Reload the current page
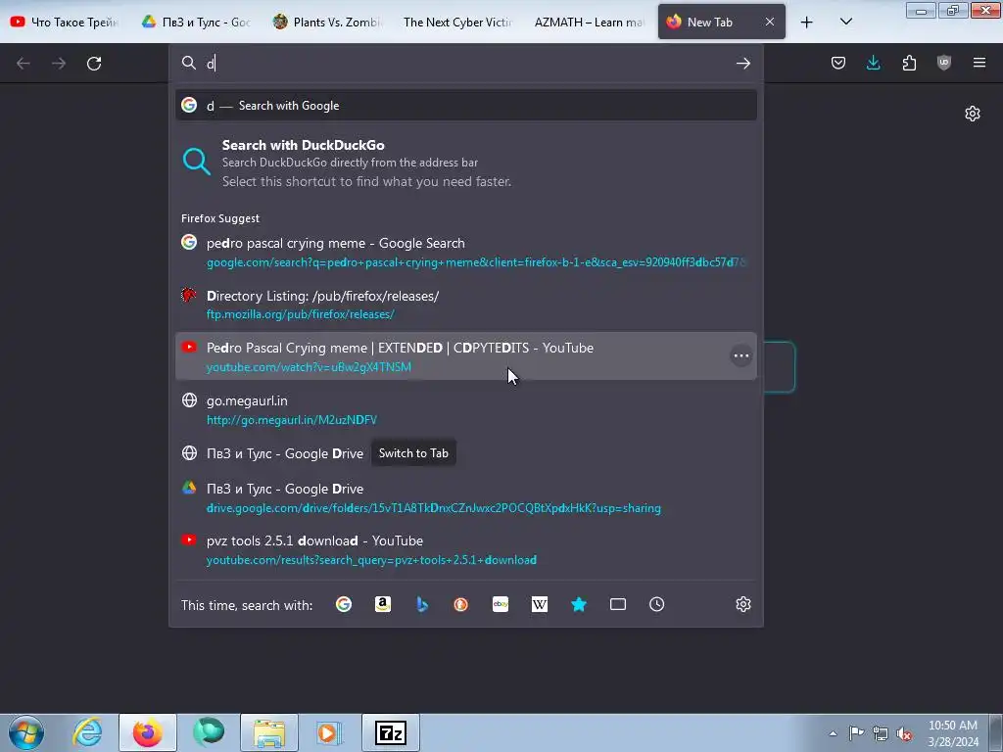The image size is (1003, 752). pos(94,64)
